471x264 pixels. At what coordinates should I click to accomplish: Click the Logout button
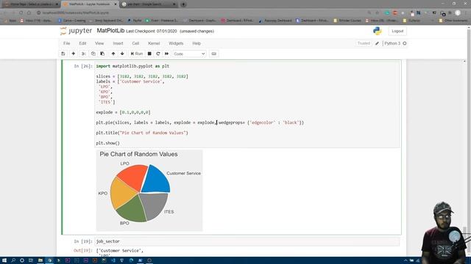pos(397,31)
